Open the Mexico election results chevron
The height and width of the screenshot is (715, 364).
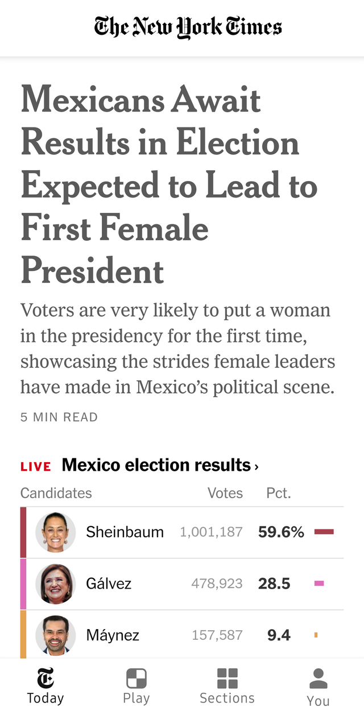(x=257, y=467)
